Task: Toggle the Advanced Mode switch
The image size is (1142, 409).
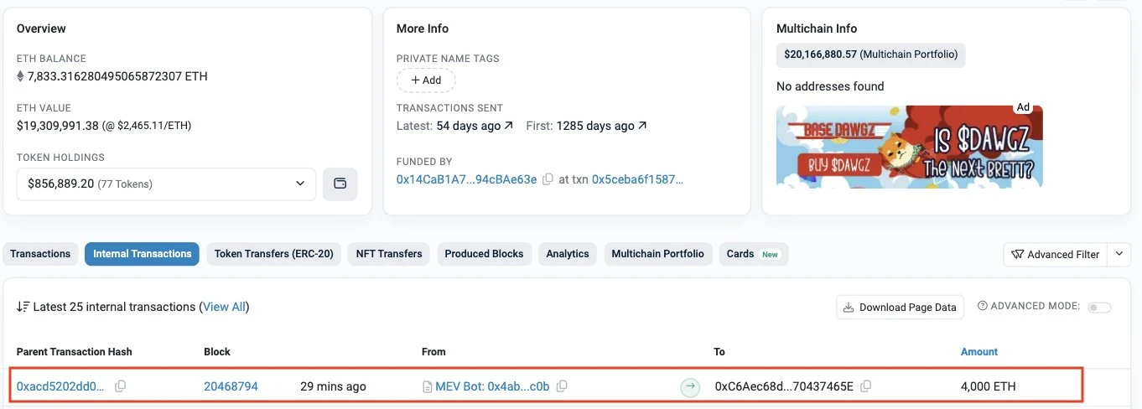Action: tap(1098, 308)
